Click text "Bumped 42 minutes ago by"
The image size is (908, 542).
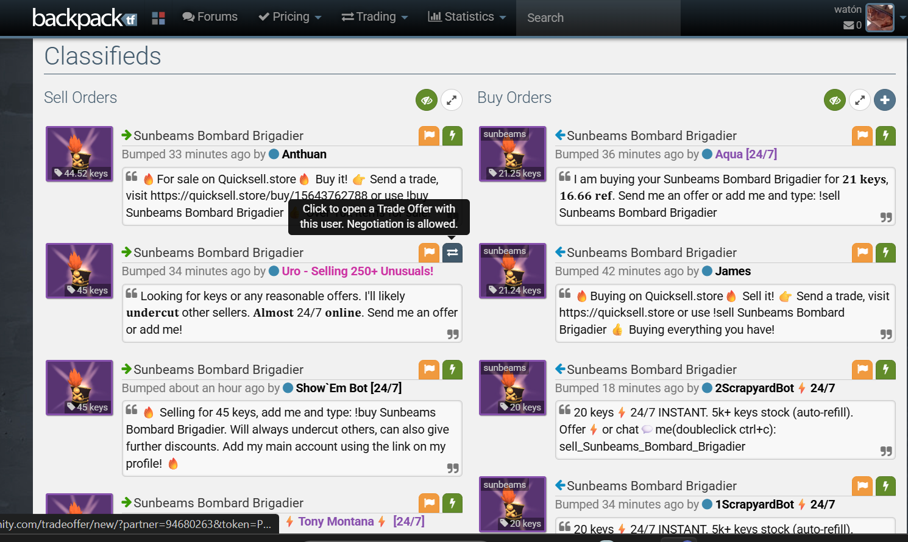(627, 271)
